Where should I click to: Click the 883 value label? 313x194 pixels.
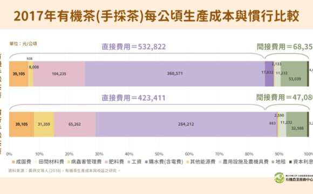(273, 123)
